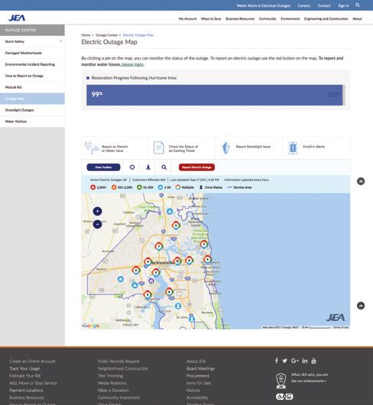The width and height of the screenshot is (373, 405).
Task: Select the outage pin numbered 4 on map
Action: tap(136, 271)
